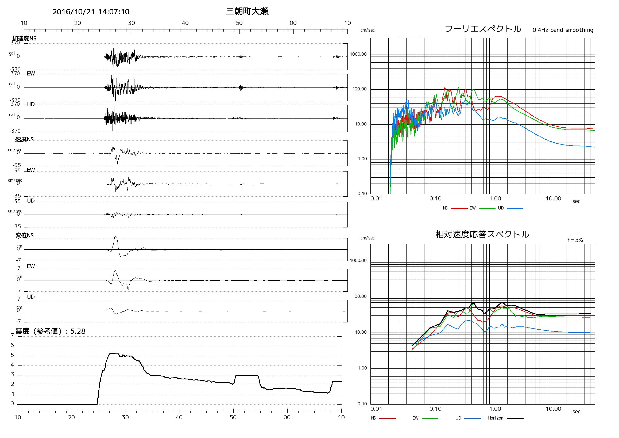
Task: Click the 10.00 sec label on response spectrum axis
Action: point(553,409)
